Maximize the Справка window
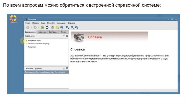This screenshot has width=187, height=105. (x=172, y=19)
